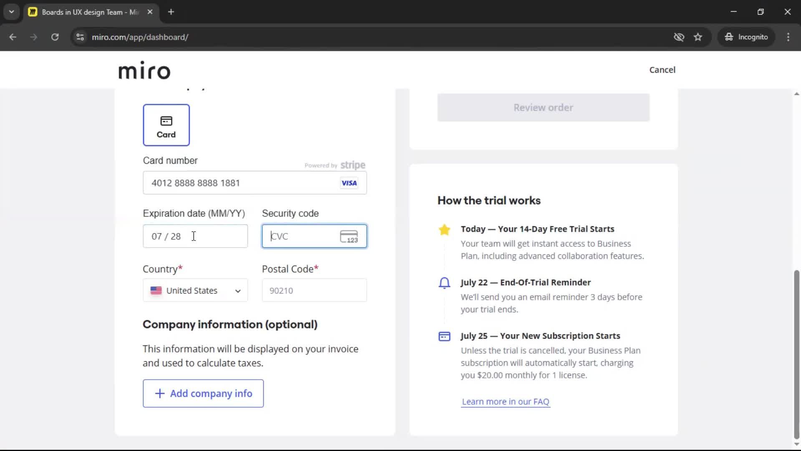
Task: Go back using the browser back arrow
Action: pos(13,37)
